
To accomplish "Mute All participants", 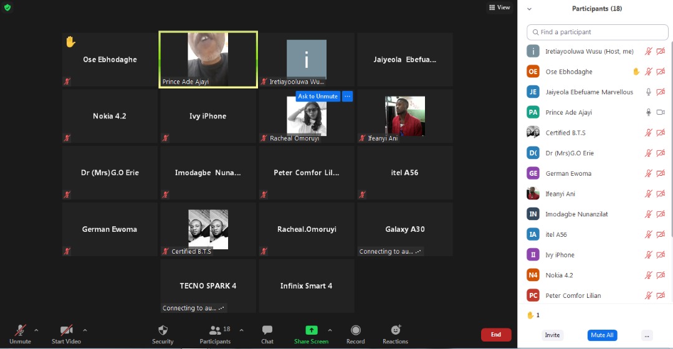I will pos(602,335).
